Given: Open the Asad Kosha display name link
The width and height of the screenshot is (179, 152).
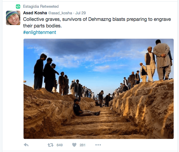Looking at the screenshot, I should tap(35, 13).
